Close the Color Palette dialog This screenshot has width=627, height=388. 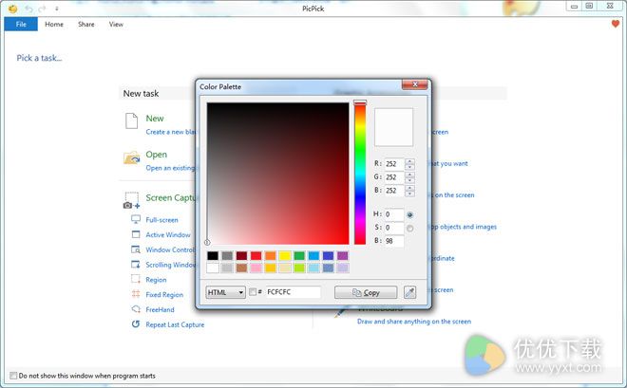[414, 84]
